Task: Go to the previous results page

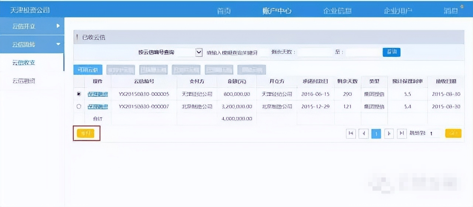Action: pyautogui.click(x=364, y=134)
